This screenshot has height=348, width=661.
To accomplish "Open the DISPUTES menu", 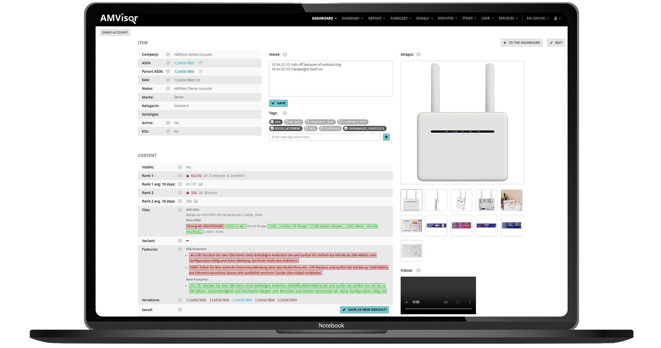I will click(x=447, y=18).
